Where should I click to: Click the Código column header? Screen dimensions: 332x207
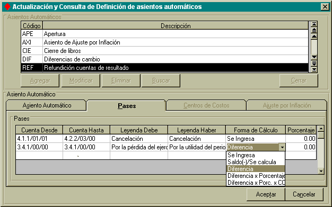point(32,26)
